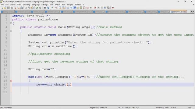Viewport: 195px width, 109px height.
Task: Open the Edit menu
Action: coord(7,5)
